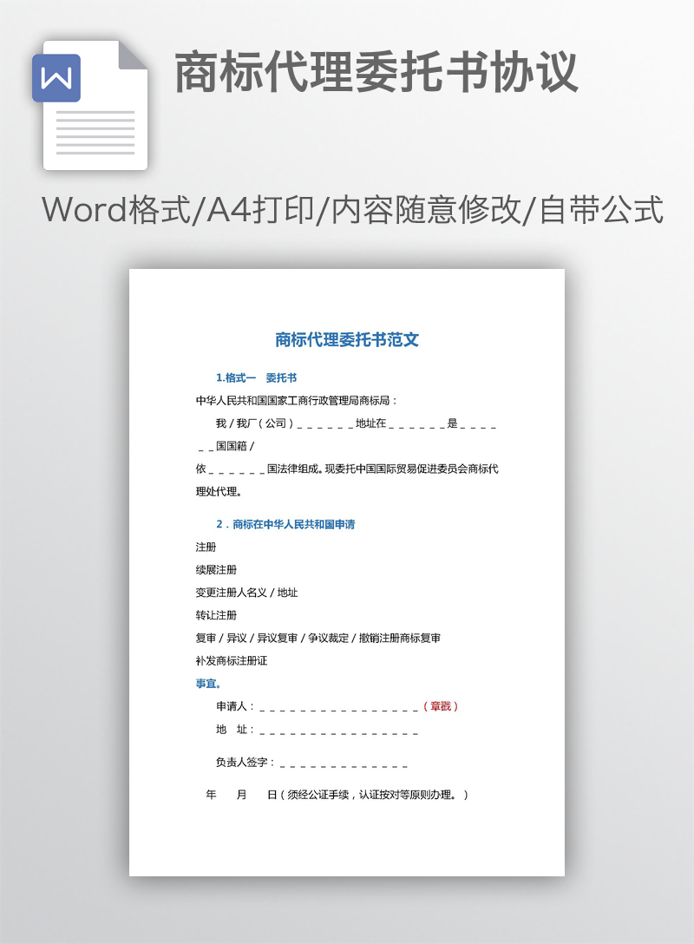The image size is (694, 944).
Task: Click the line 复审/异议/异议复审/争议裁定
Action: pyautogui.click(x=318, y=639)
